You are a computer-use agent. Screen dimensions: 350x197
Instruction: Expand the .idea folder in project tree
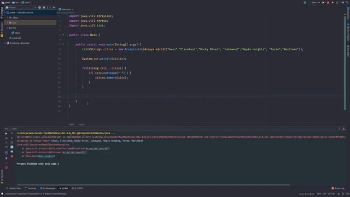coord(7,18)
